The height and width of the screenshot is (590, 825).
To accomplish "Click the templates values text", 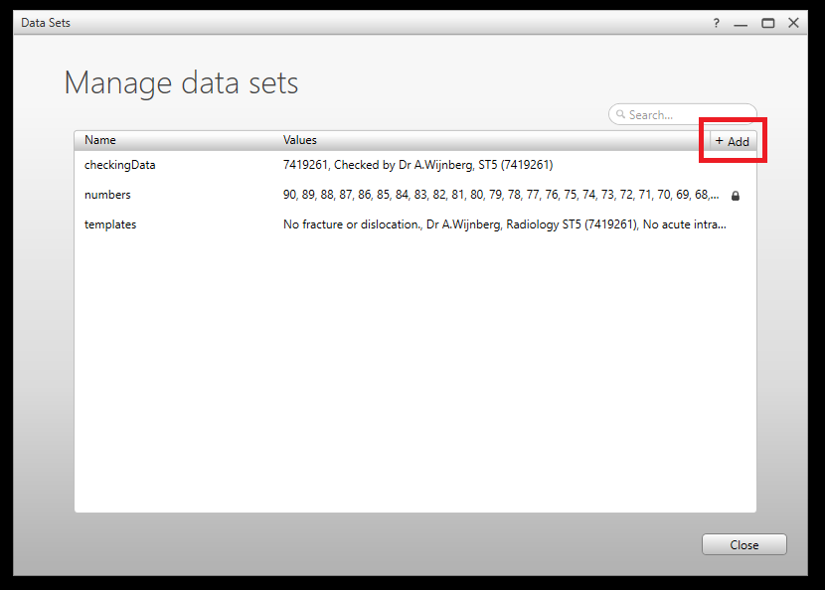I will pos(504,224).
